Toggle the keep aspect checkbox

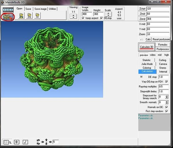coord(83,18)
